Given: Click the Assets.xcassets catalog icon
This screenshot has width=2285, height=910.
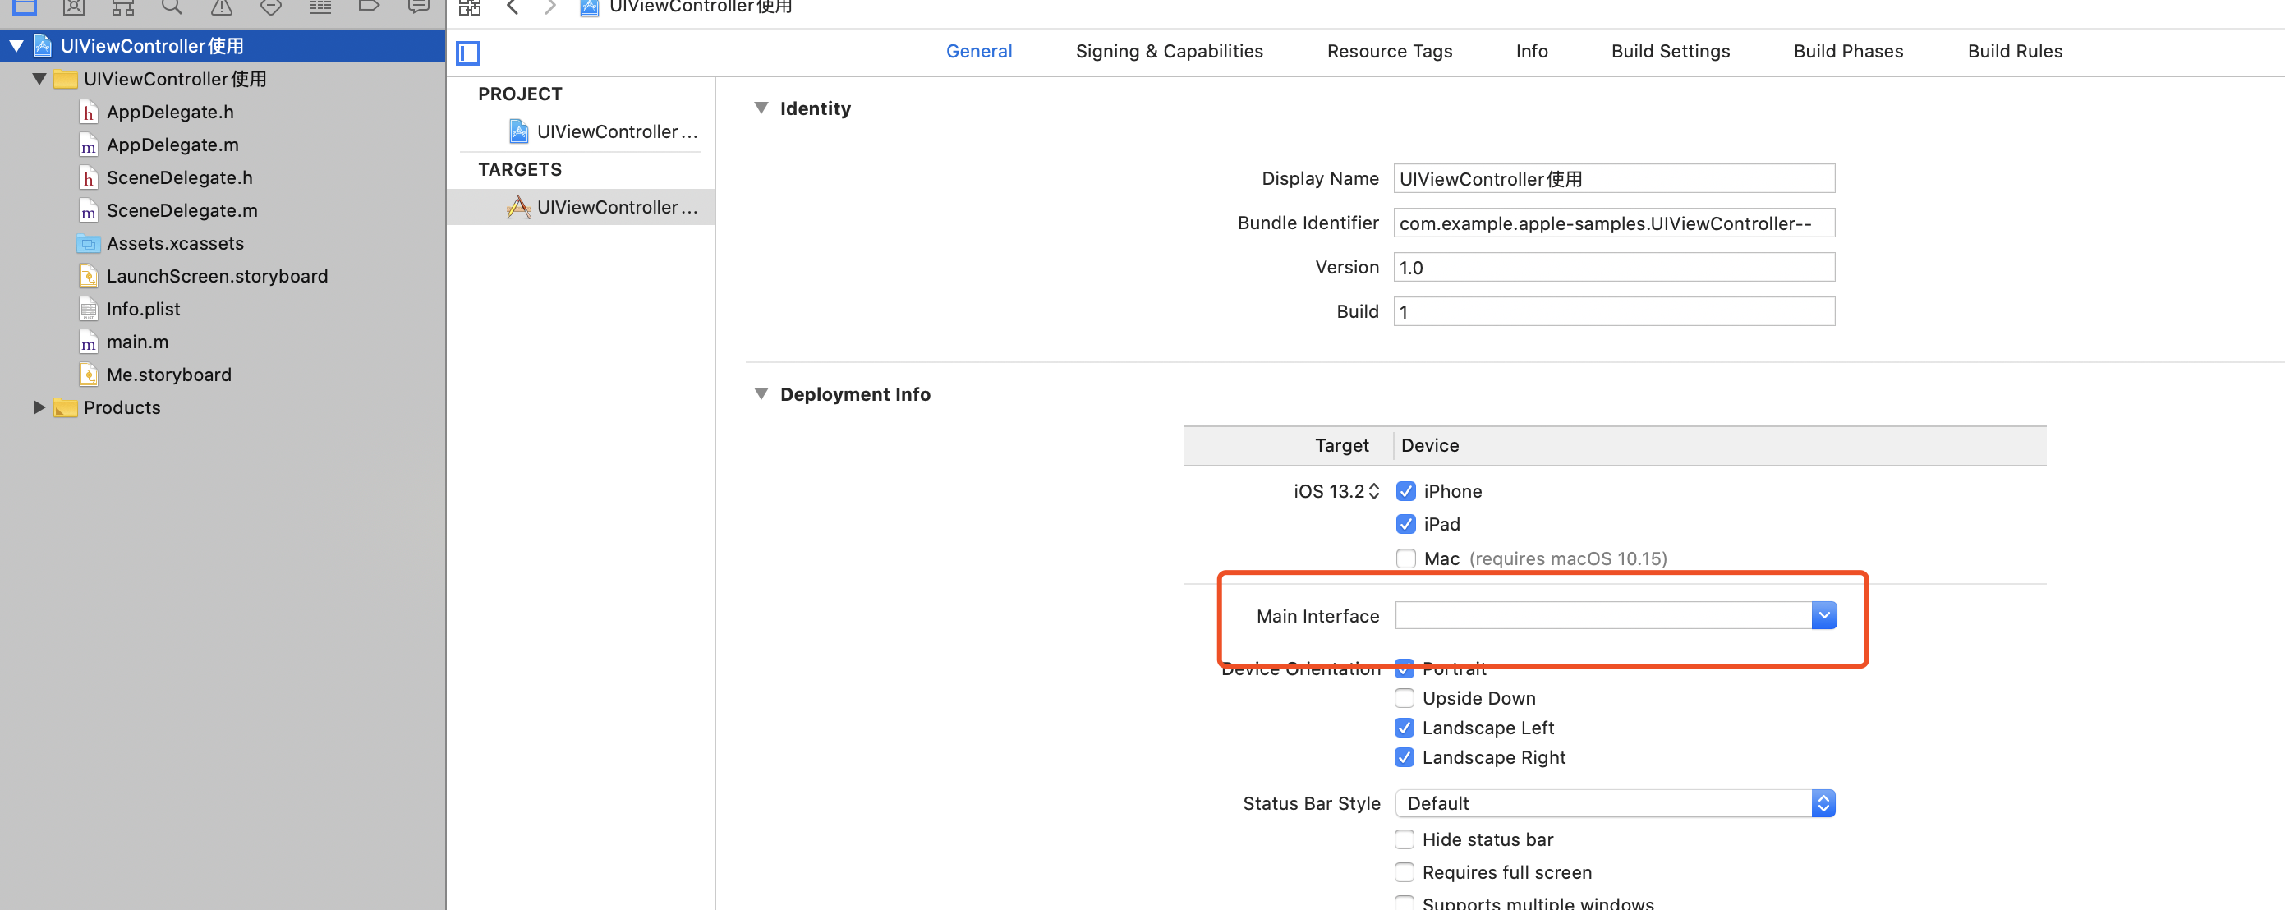Looking at the screenshot, I should tap(88, 243).
